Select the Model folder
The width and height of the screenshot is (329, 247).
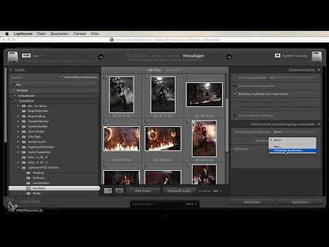[36, 193]
